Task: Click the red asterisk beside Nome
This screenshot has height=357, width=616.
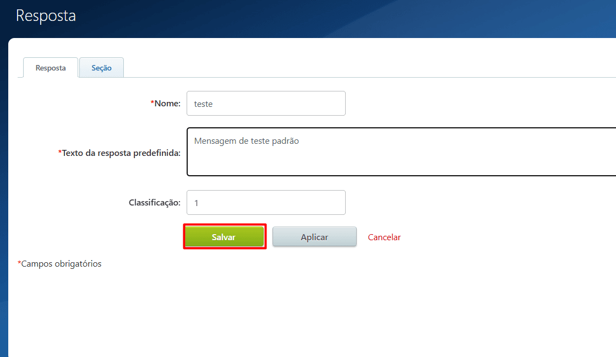Action: pyautogui.click(x=152, y=103)
